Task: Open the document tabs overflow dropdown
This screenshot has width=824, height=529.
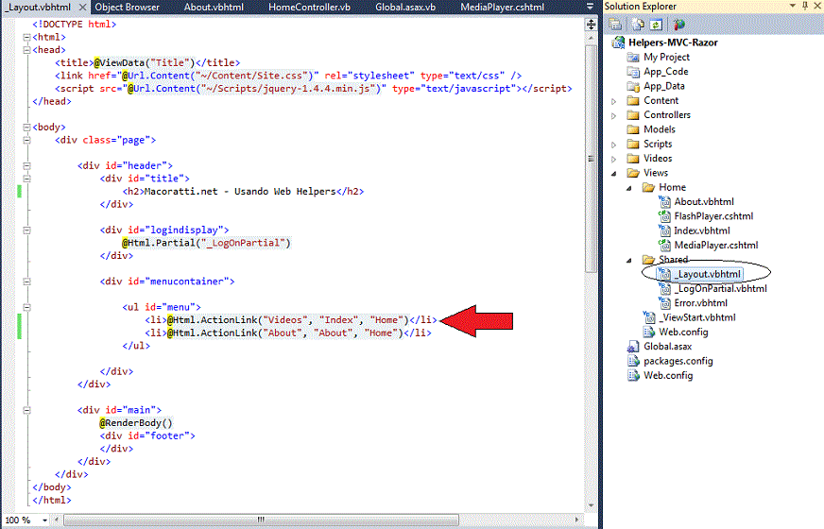Action: (x=591, y=7)
